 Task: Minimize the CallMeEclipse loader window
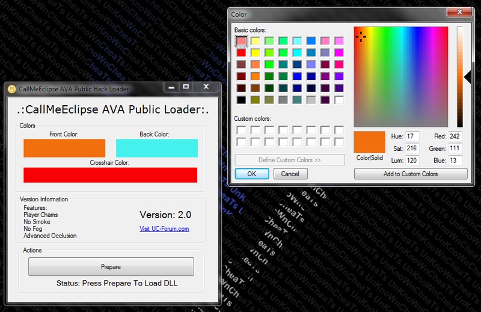click(x=171, y=87)
